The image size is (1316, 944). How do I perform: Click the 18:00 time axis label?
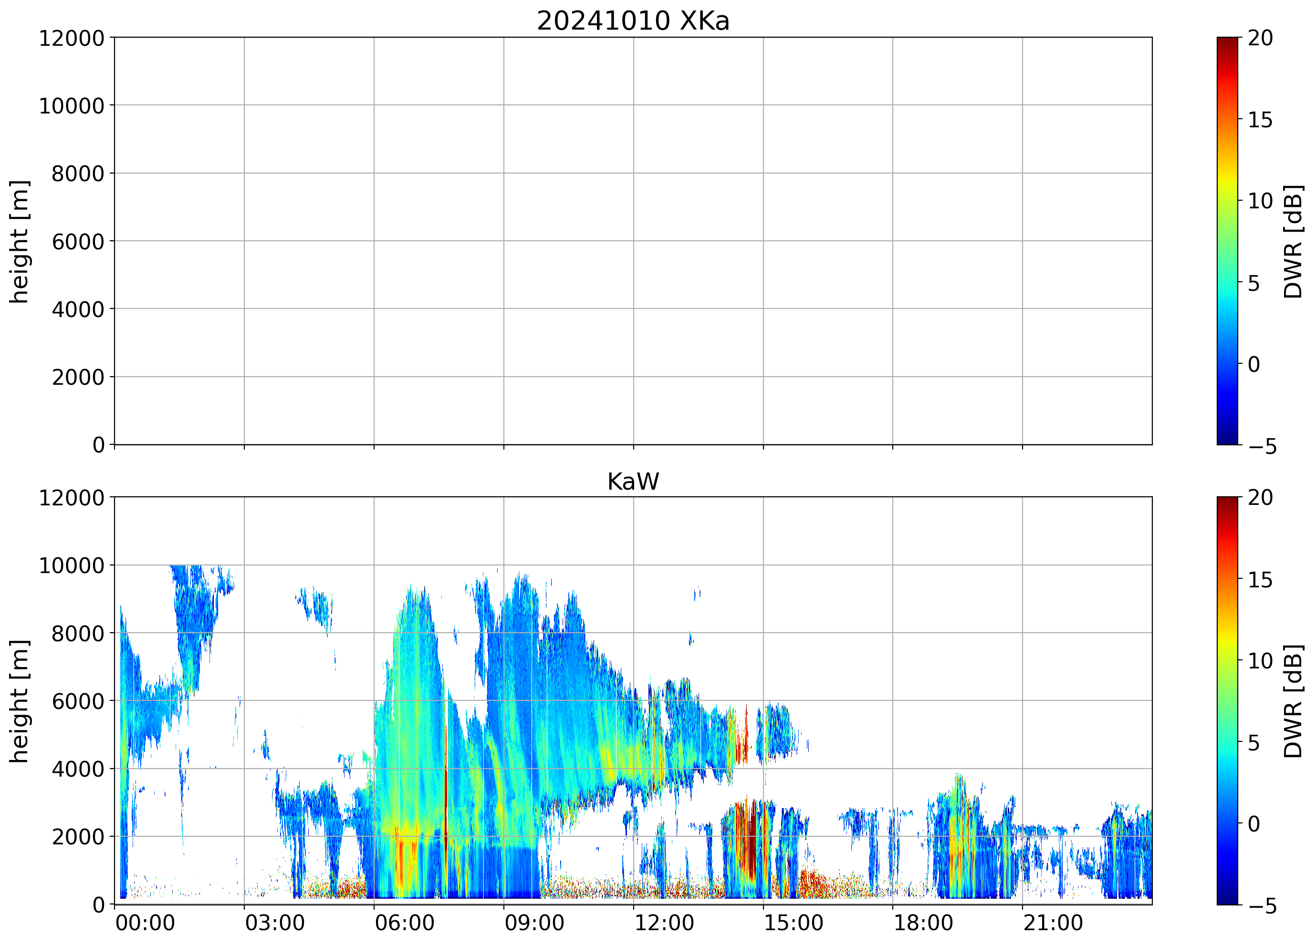[923, 923]
